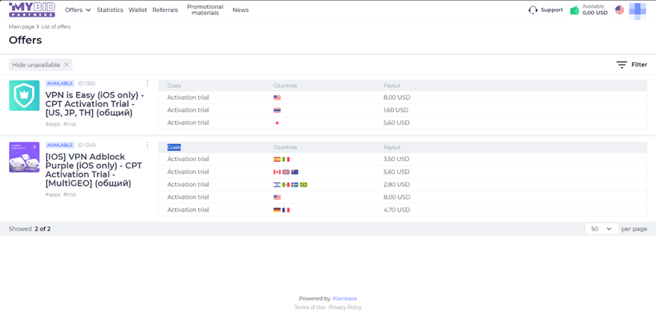
Task: Open Privacy Policy link
Action: [345, 307]
